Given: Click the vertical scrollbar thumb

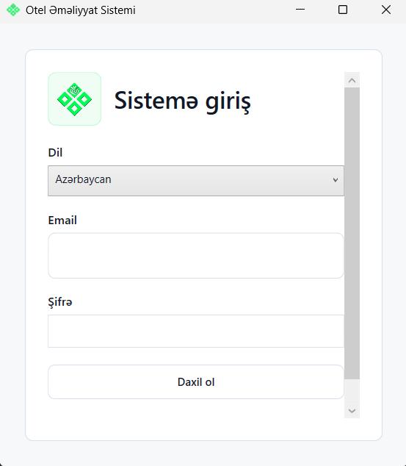Looking at the screenshot, I should pyautogui.click(x=352, y=233).
